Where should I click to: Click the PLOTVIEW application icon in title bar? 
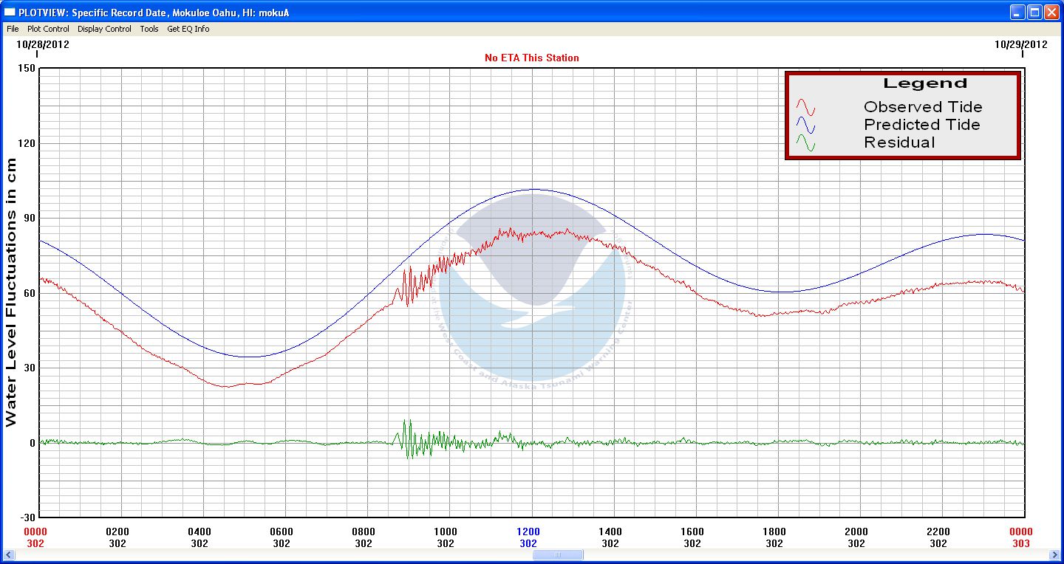coord(10,13)
